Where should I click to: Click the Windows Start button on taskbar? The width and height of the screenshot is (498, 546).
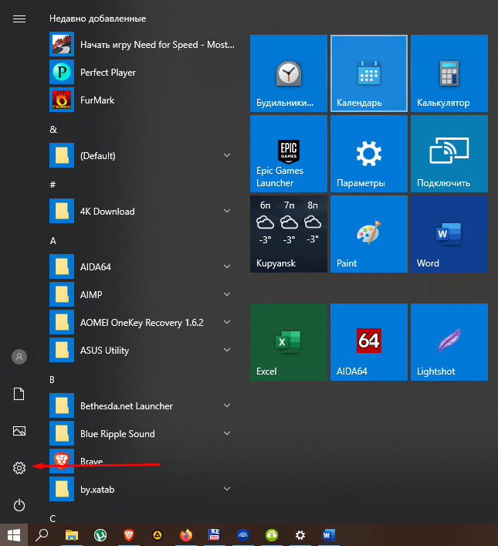tap(14, 535)
